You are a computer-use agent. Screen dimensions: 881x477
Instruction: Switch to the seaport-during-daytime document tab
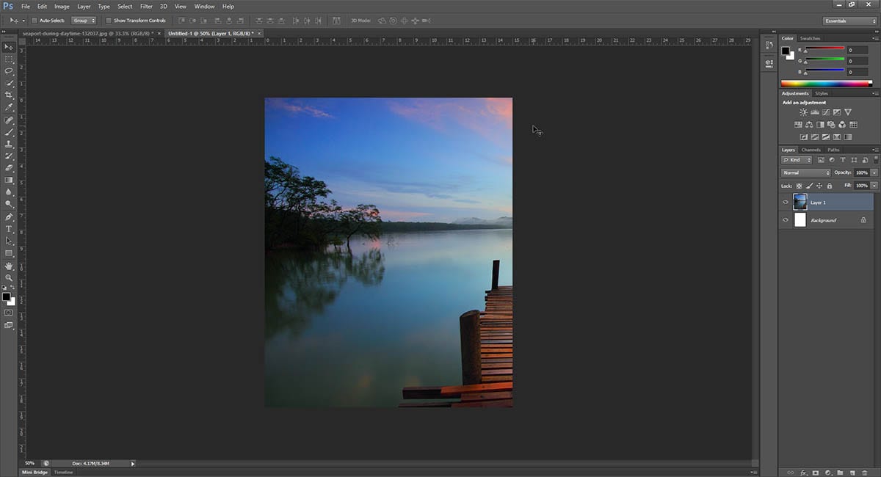pos(86,34)
